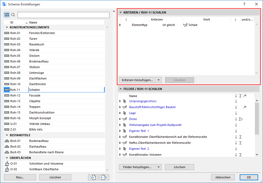The width and height of the screenshot is (263, 183).
Task: Click the import scheme icon button
Action: 93,177
